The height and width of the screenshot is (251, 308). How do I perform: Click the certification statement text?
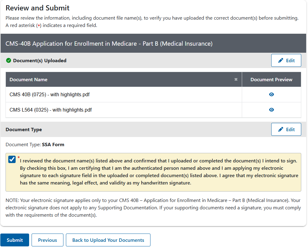point(159,172)
